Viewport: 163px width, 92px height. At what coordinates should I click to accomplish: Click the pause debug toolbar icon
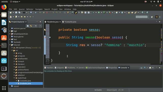click(x=44, y=13)
